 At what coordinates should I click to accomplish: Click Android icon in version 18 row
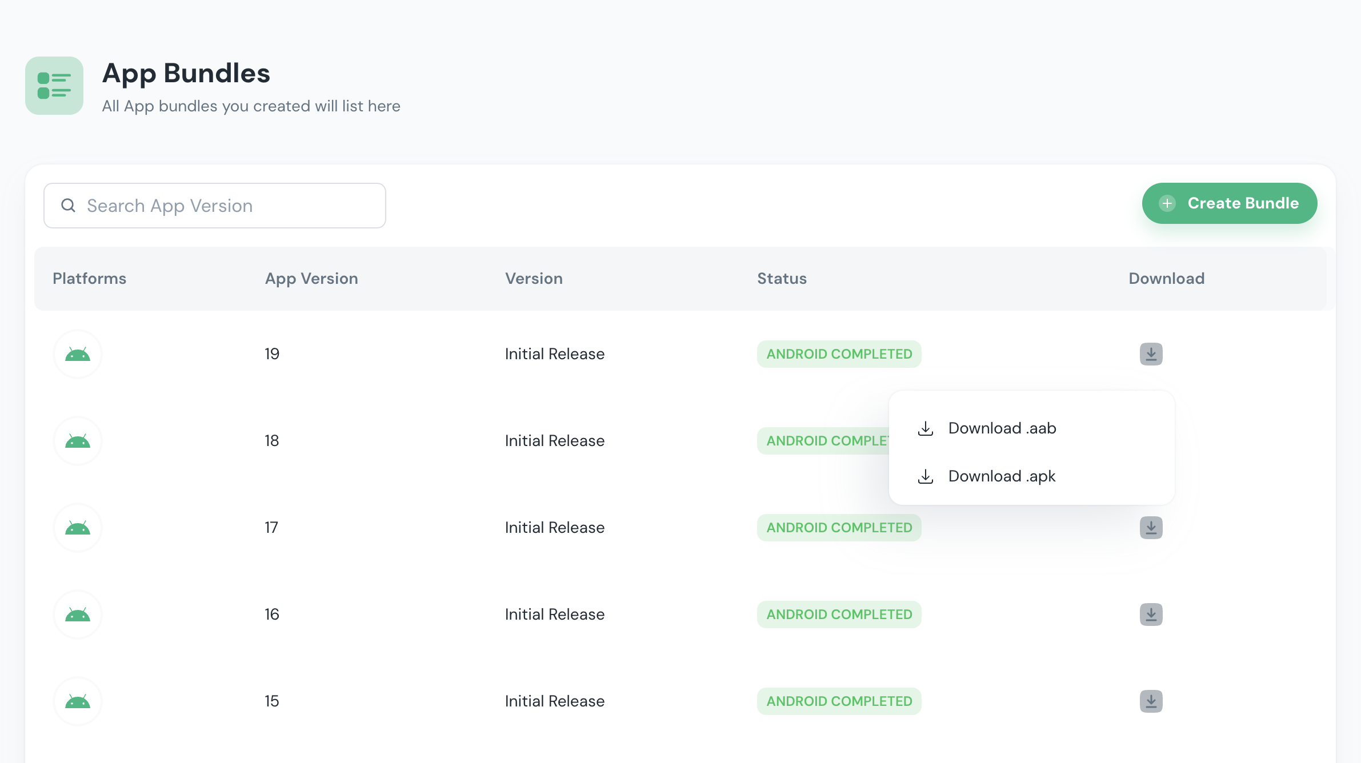coord(78,441)
